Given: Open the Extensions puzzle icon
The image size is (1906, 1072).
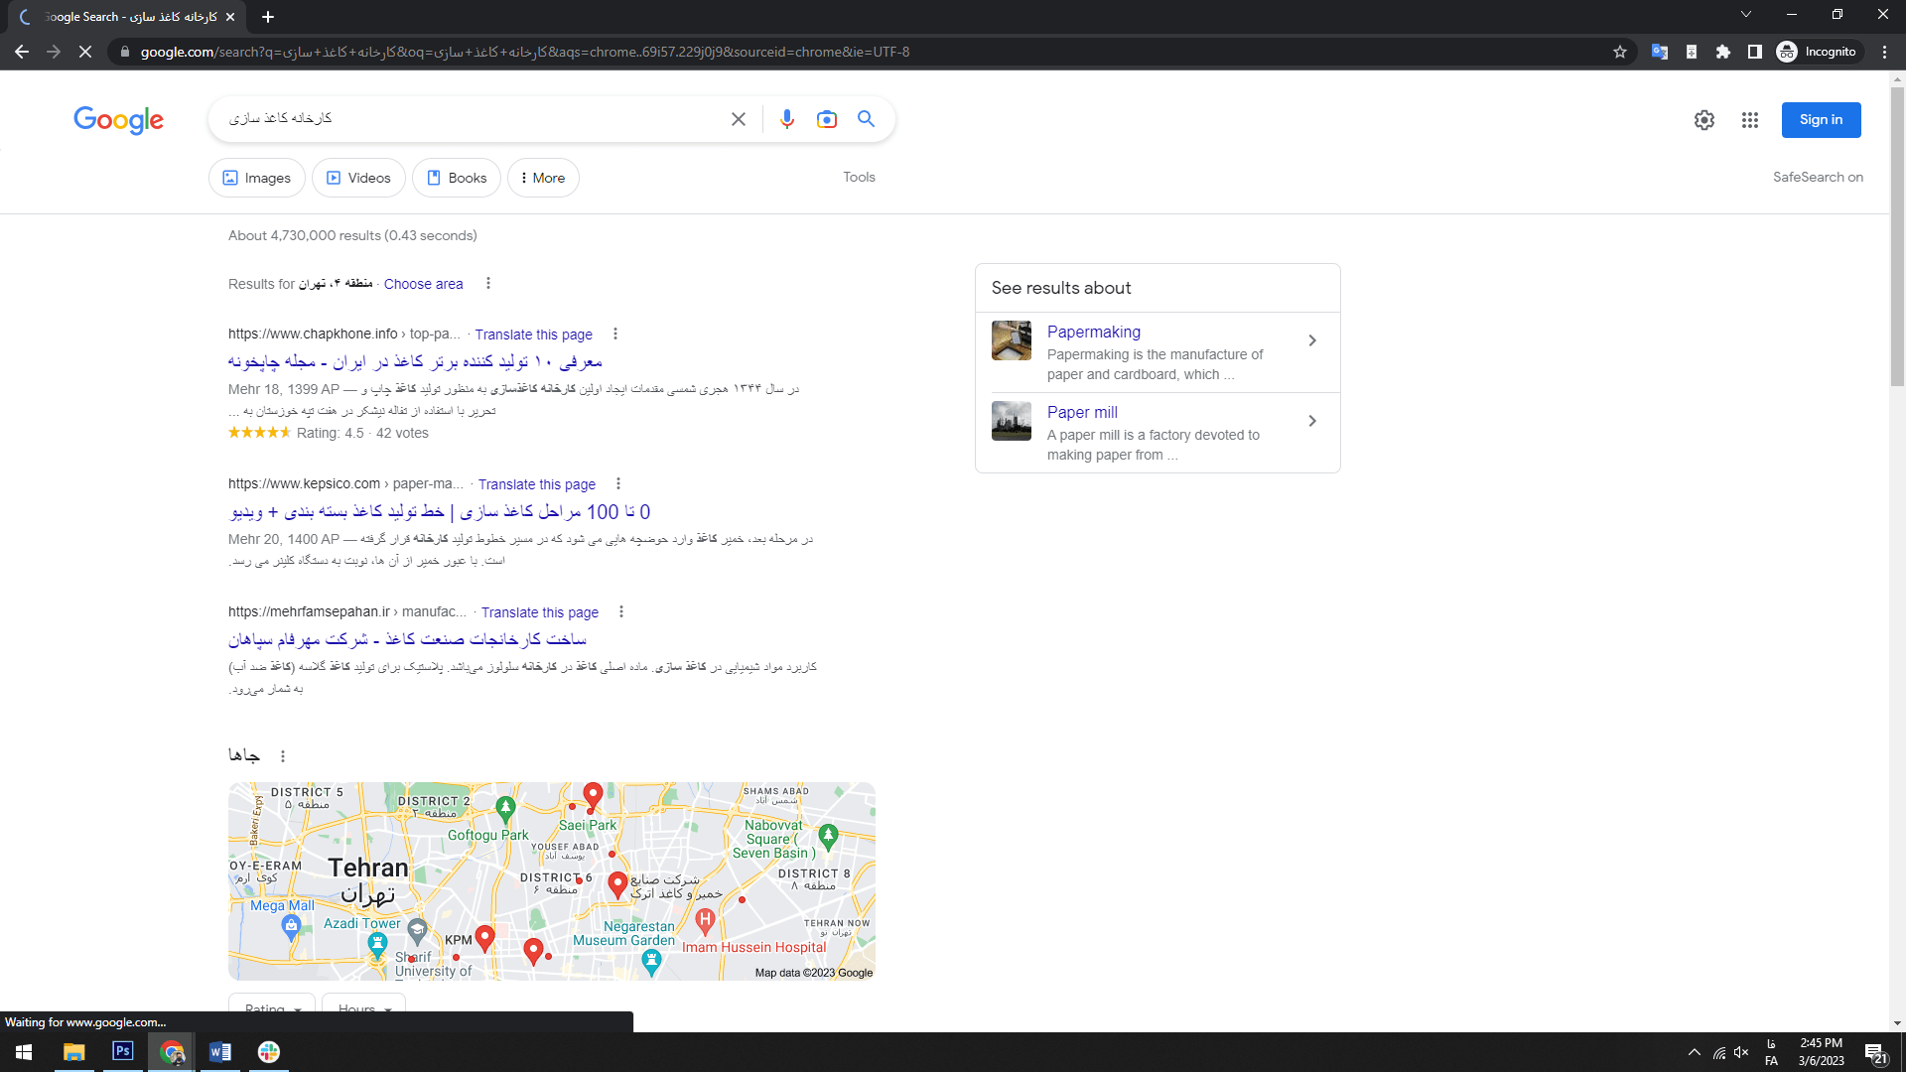Looking at the screenshot, I should pos(1723,52).
